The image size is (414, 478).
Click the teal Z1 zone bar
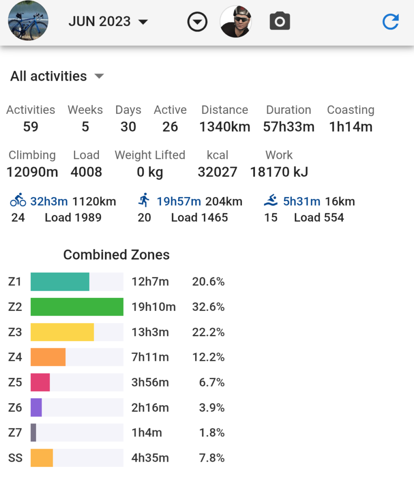pyautogui.click(x=60, y=282)
